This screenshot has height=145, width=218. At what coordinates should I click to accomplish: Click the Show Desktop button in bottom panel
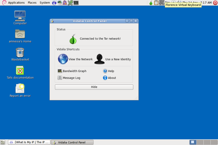click(3, 142)
